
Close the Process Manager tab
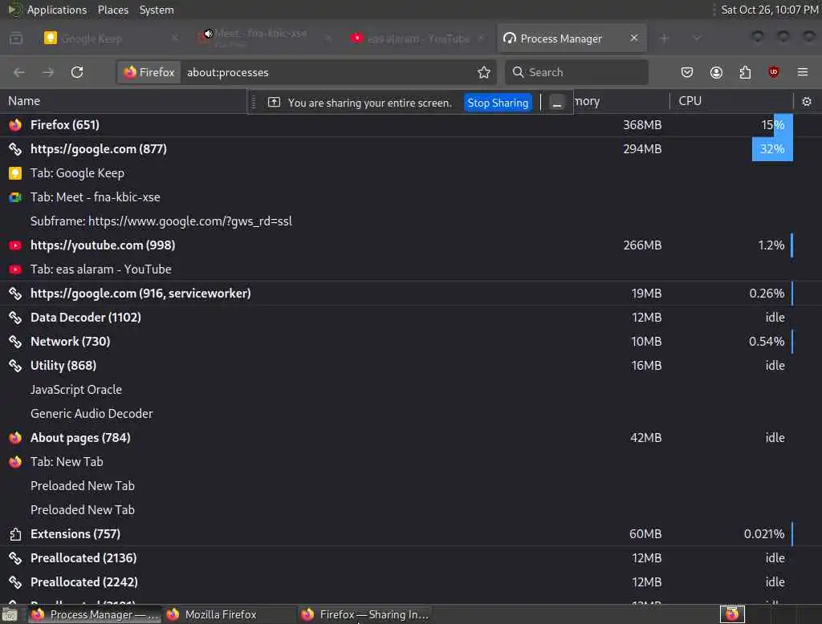tap(634, 38)
